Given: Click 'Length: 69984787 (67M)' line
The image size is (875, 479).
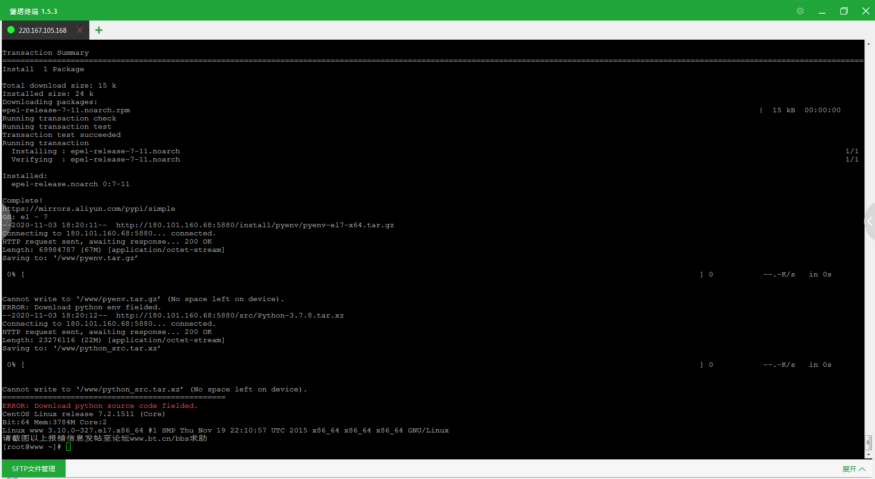Looking at the screenshot, I should click(113, 250).
